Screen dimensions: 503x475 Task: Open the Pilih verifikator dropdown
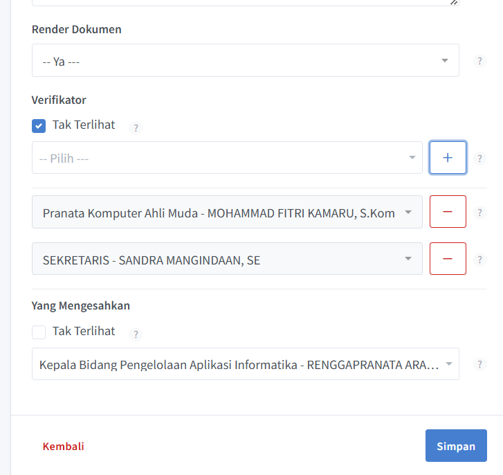[x=227, y=158]
